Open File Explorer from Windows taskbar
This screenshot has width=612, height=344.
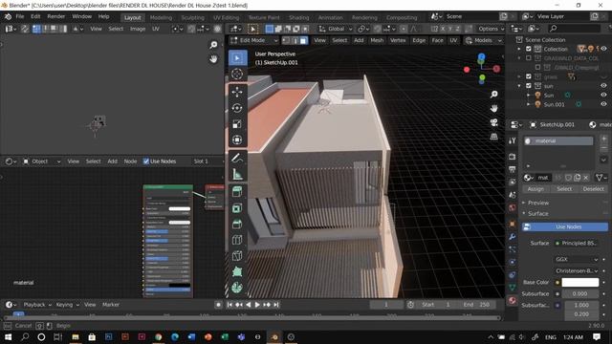(76, 337)
